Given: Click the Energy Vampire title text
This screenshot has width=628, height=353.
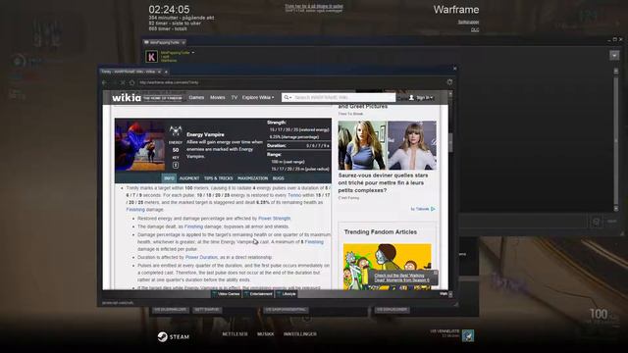Looking at the screenshot, I should click(205, 134).
